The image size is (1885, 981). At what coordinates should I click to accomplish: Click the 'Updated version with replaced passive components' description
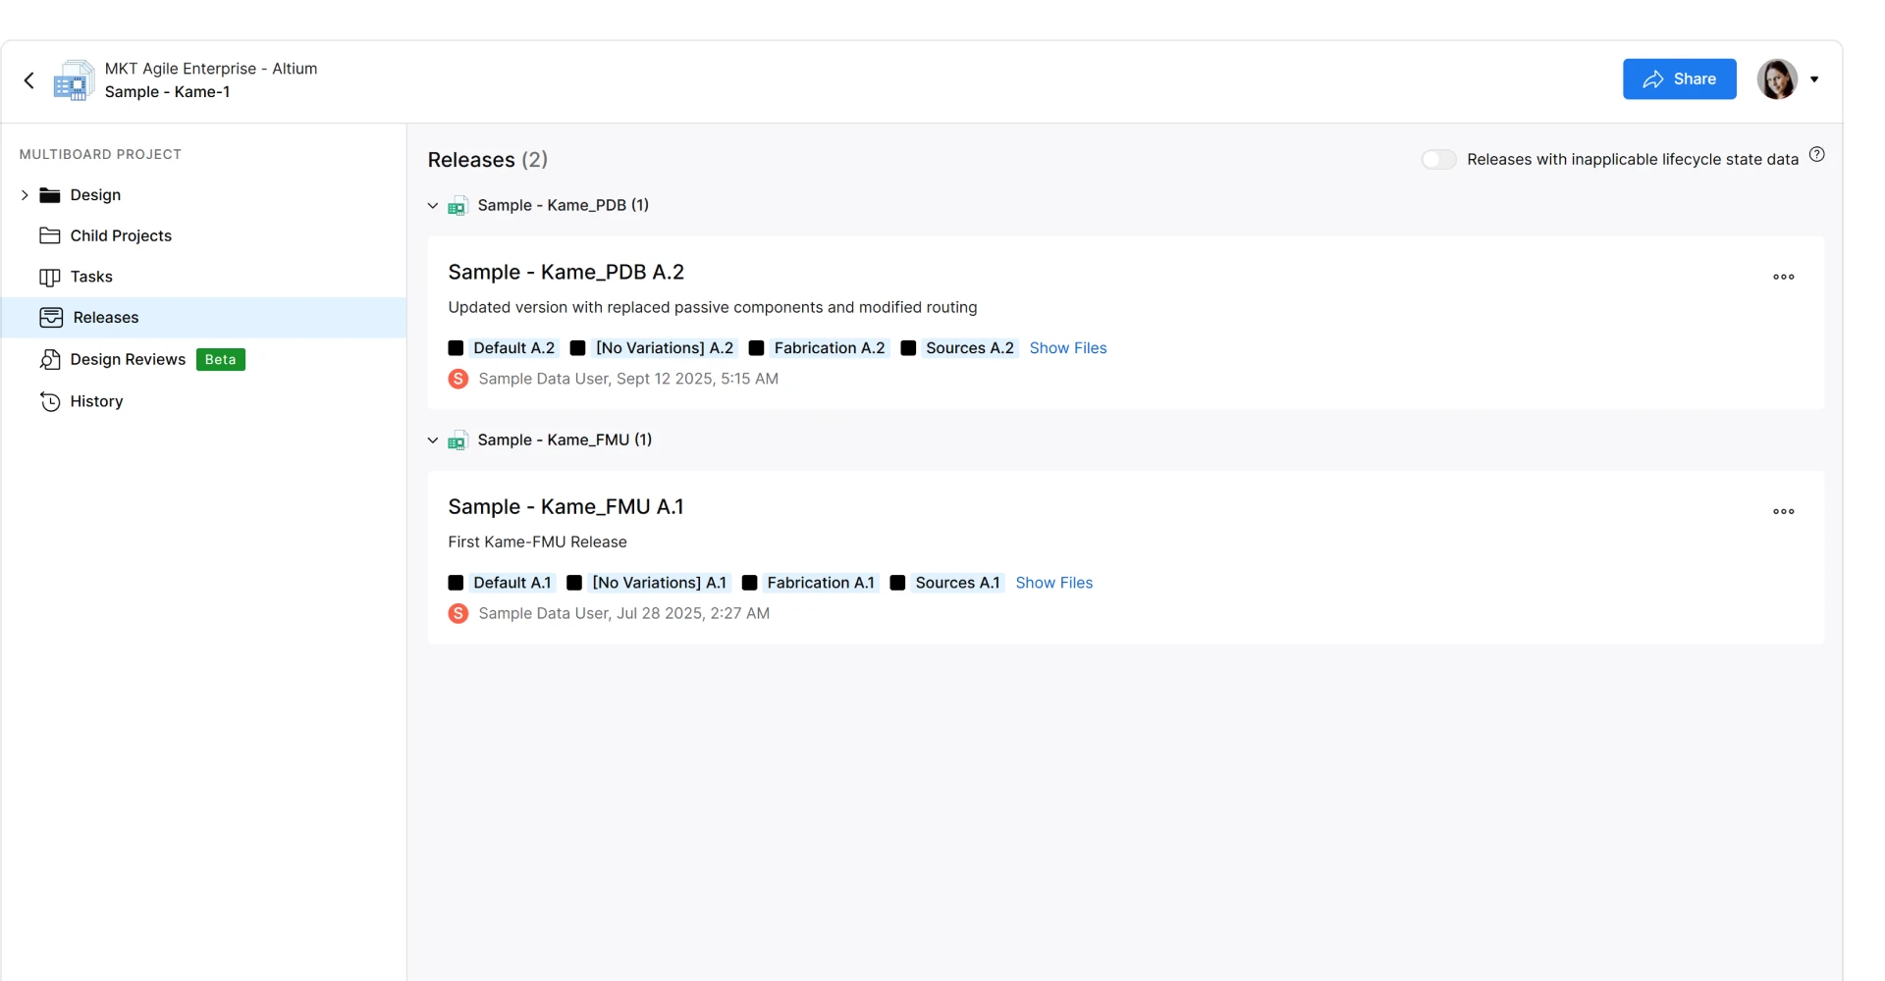713,307
